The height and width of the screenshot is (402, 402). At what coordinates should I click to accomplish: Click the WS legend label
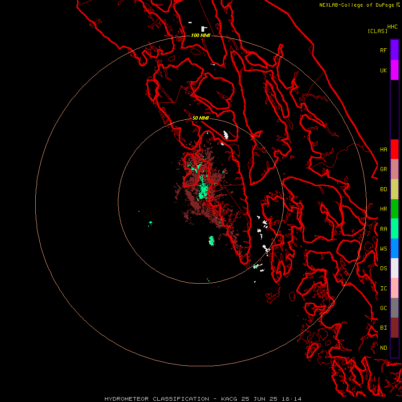click(383, 248)
